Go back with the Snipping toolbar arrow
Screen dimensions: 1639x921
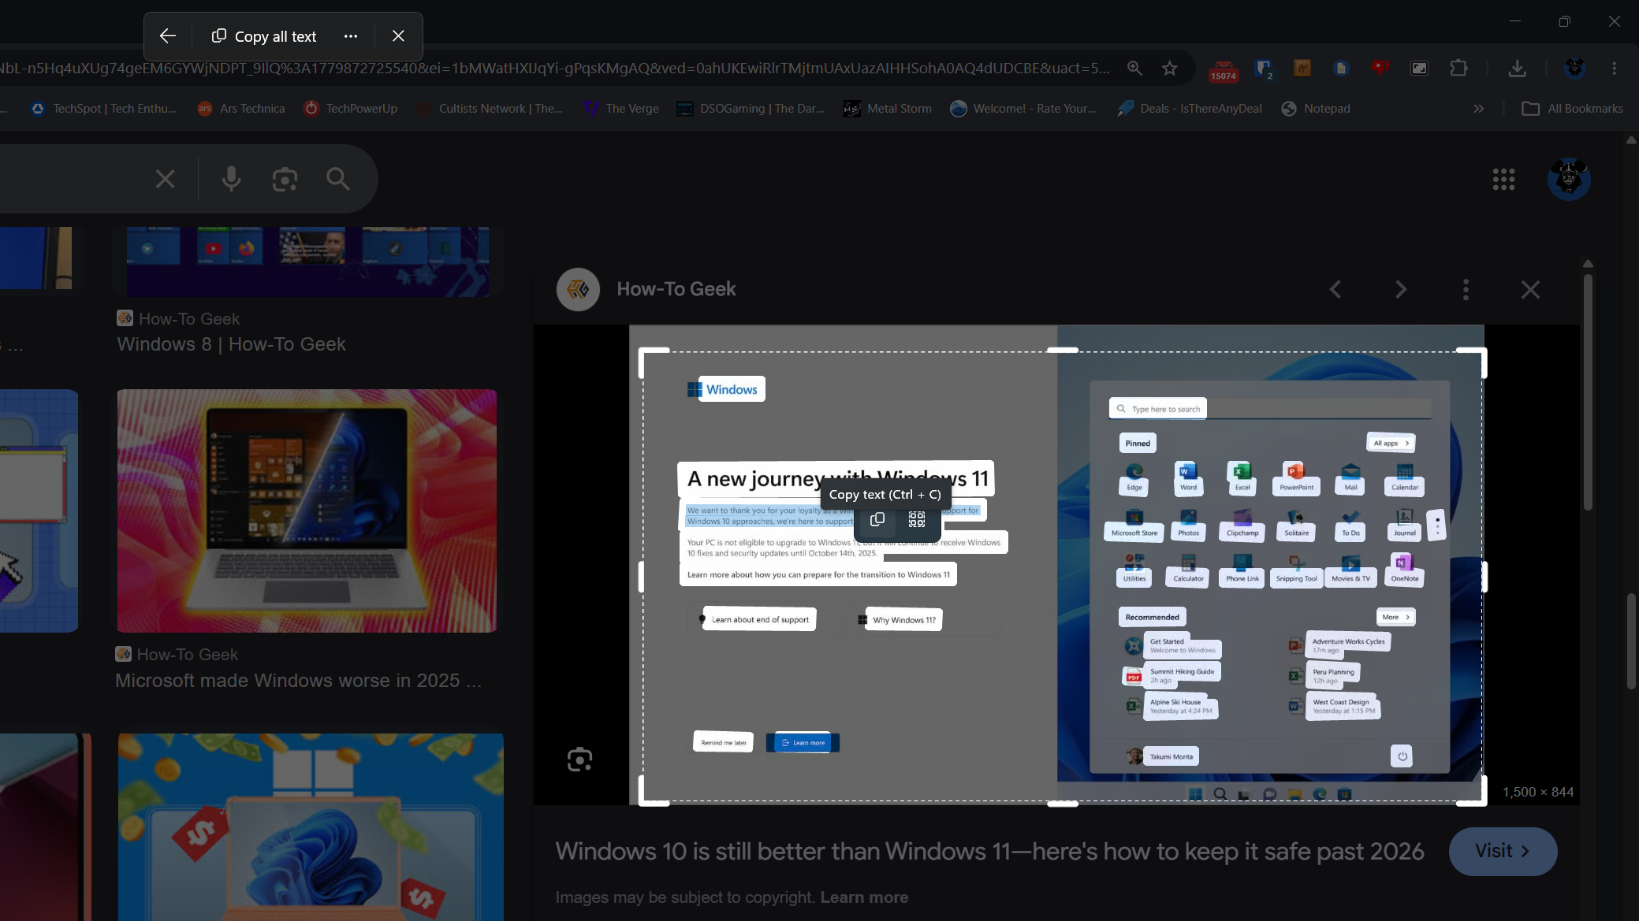(x=167, y=36)
